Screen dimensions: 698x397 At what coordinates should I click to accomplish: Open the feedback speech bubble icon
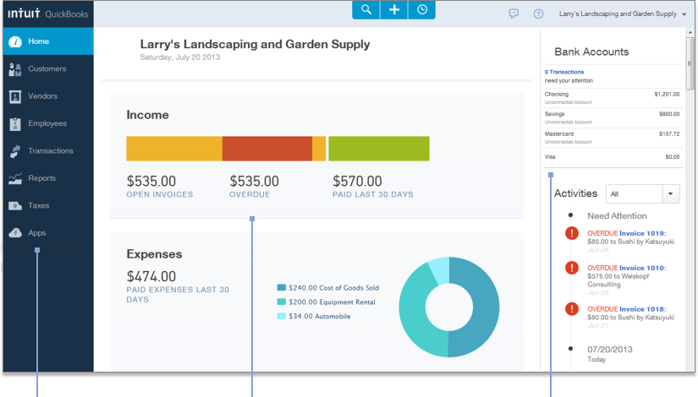[x=514, y=14]
